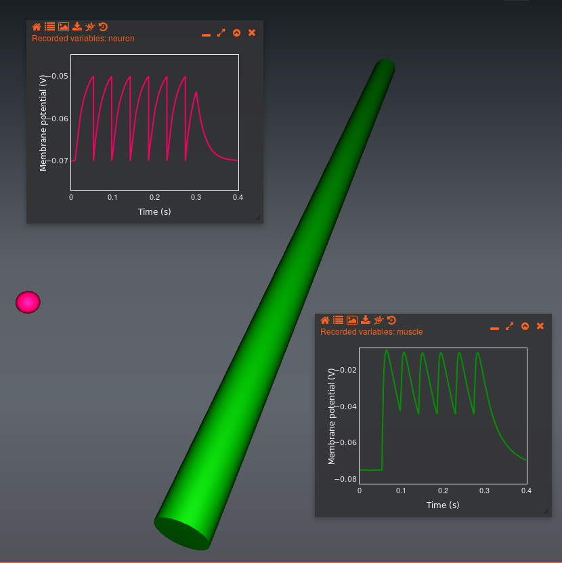The height and width of the screenshot is (563, 562).
Task: Open history icon in neuron widget
Action: click(x=103, y=27)
